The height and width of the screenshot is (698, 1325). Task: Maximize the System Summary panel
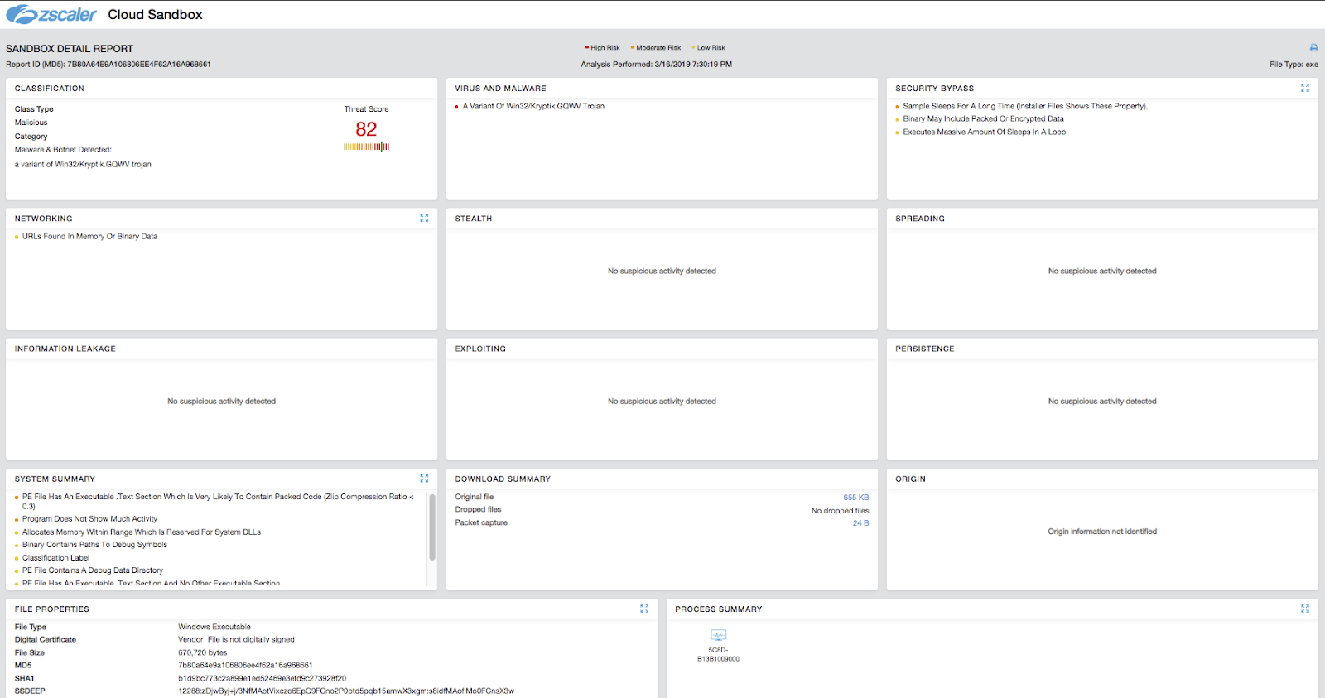pos(424,479)
